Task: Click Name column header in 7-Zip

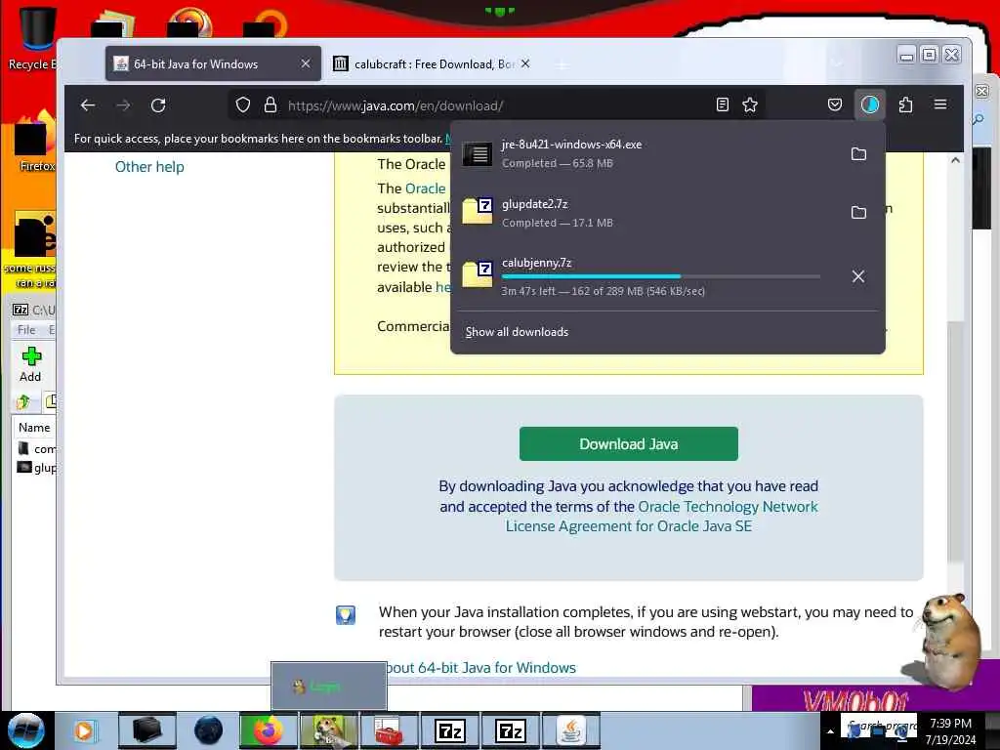Action: [34, 428]
